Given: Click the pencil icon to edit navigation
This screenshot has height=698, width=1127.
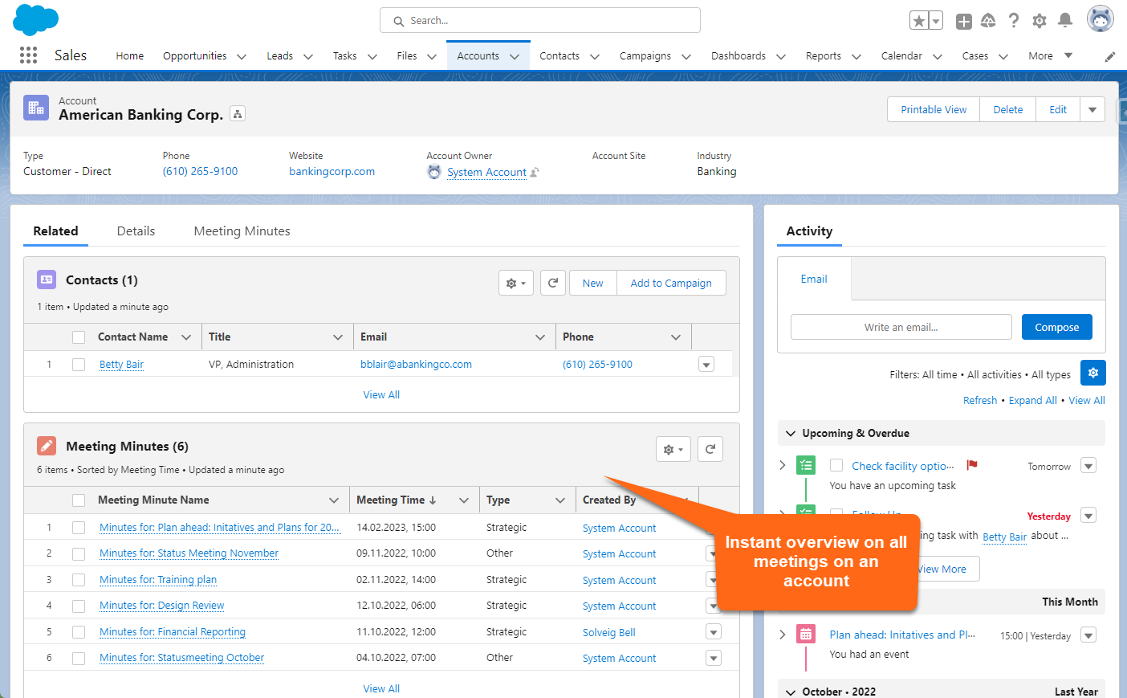Looking at the screenshot, I should pyautogui.click(x=1110, y=56).
